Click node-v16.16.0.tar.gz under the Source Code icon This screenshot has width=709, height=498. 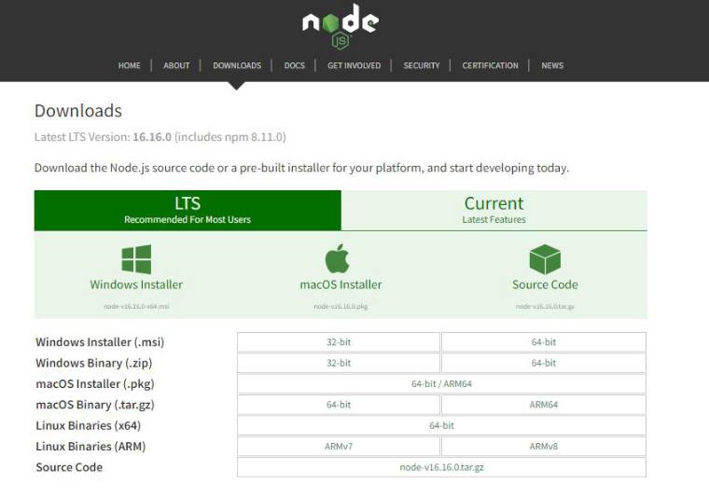[x=545, y=307]
